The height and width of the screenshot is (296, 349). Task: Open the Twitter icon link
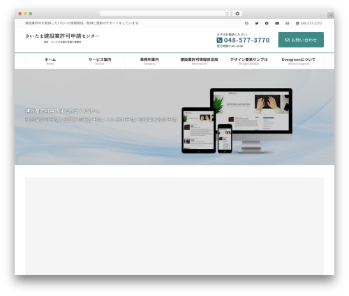tap(257, 23)
